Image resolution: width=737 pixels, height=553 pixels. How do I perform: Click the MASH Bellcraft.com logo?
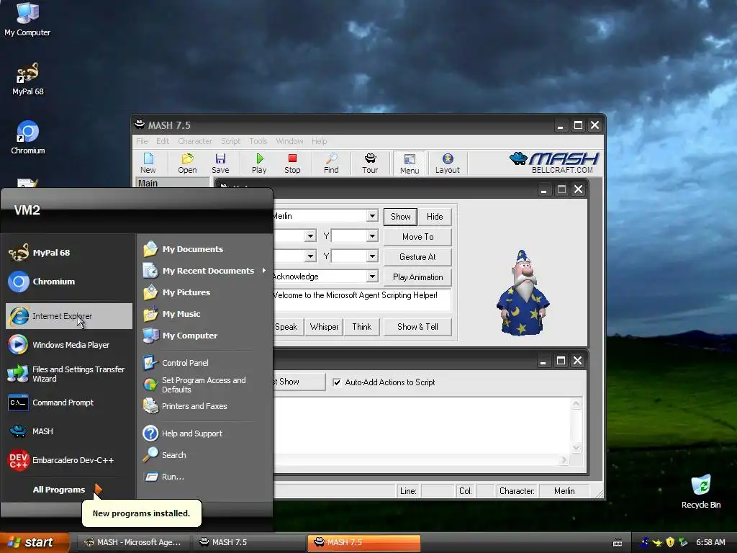click(554, 163)
